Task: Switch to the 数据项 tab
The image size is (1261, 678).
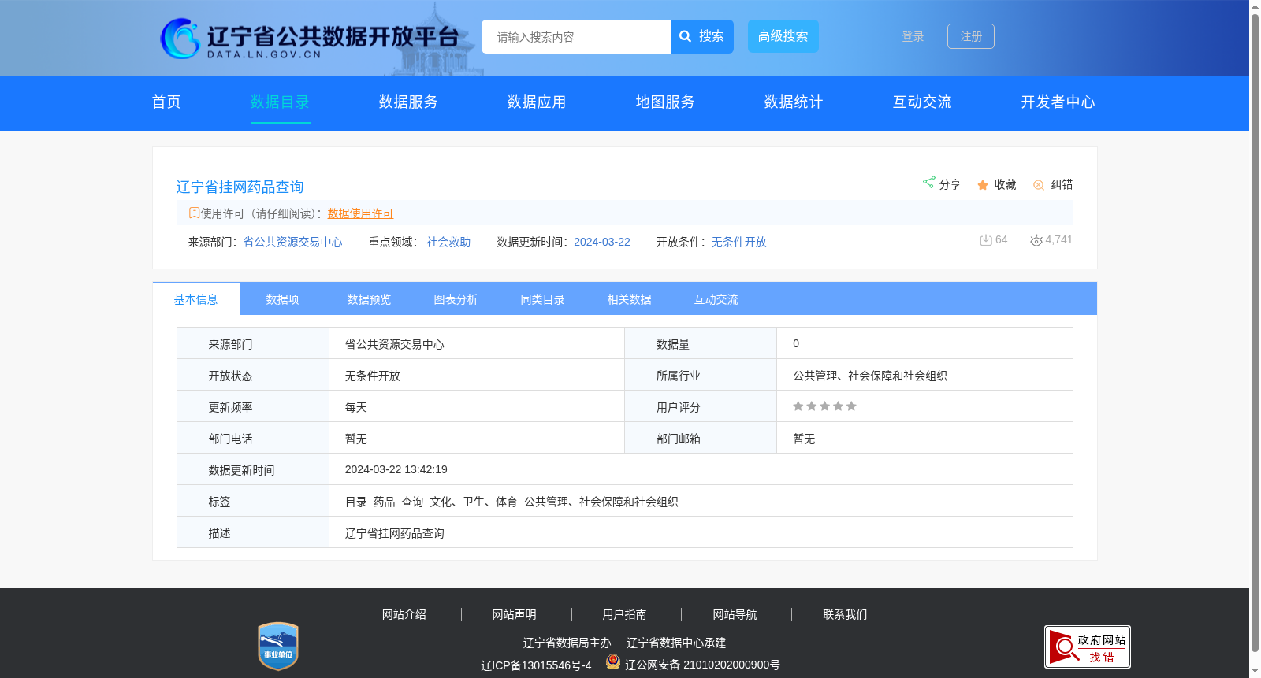Action: [283, 299]
